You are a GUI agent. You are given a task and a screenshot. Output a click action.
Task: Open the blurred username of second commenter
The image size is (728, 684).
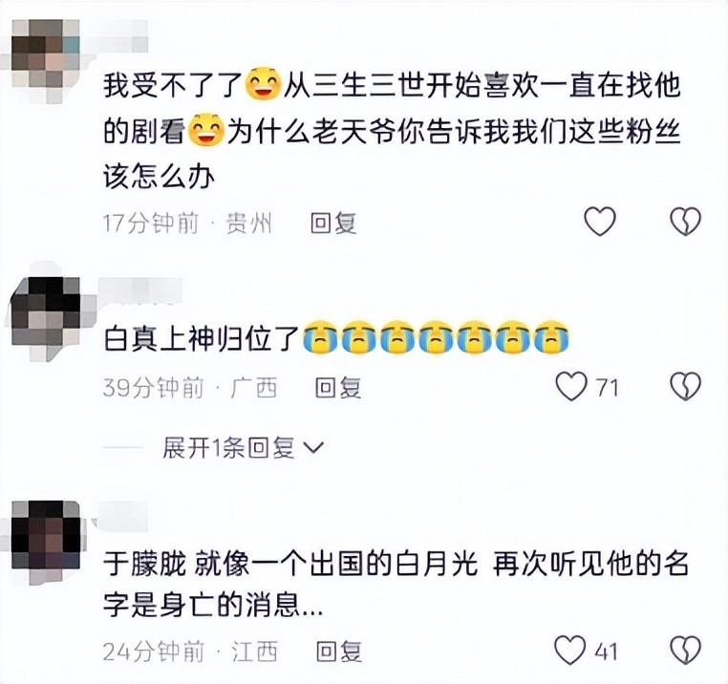point(139,291)
